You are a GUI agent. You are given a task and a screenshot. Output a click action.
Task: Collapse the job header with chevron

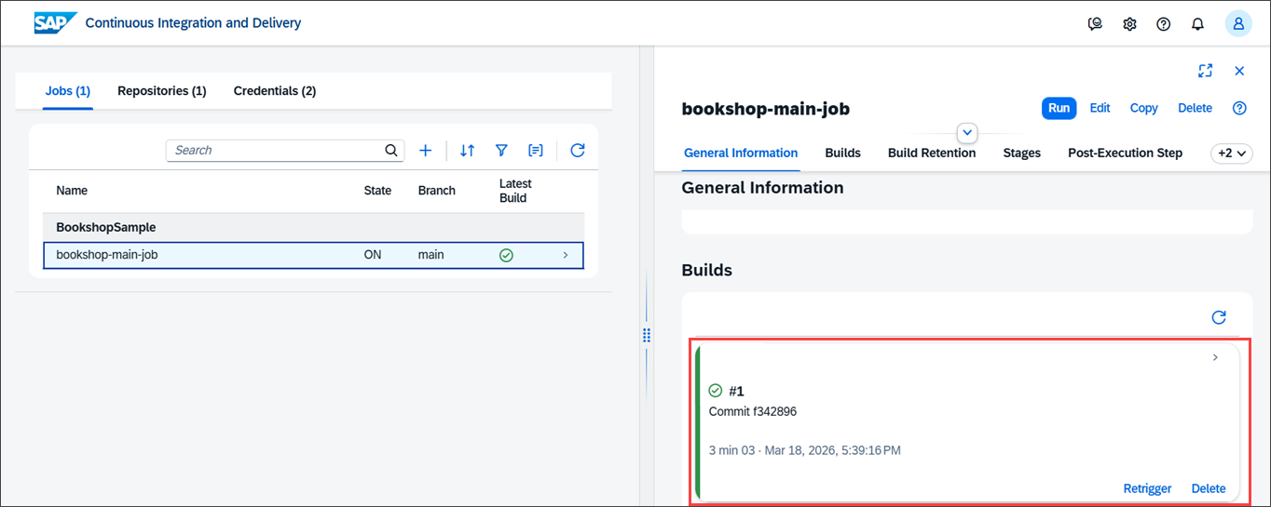pos(967,132)
